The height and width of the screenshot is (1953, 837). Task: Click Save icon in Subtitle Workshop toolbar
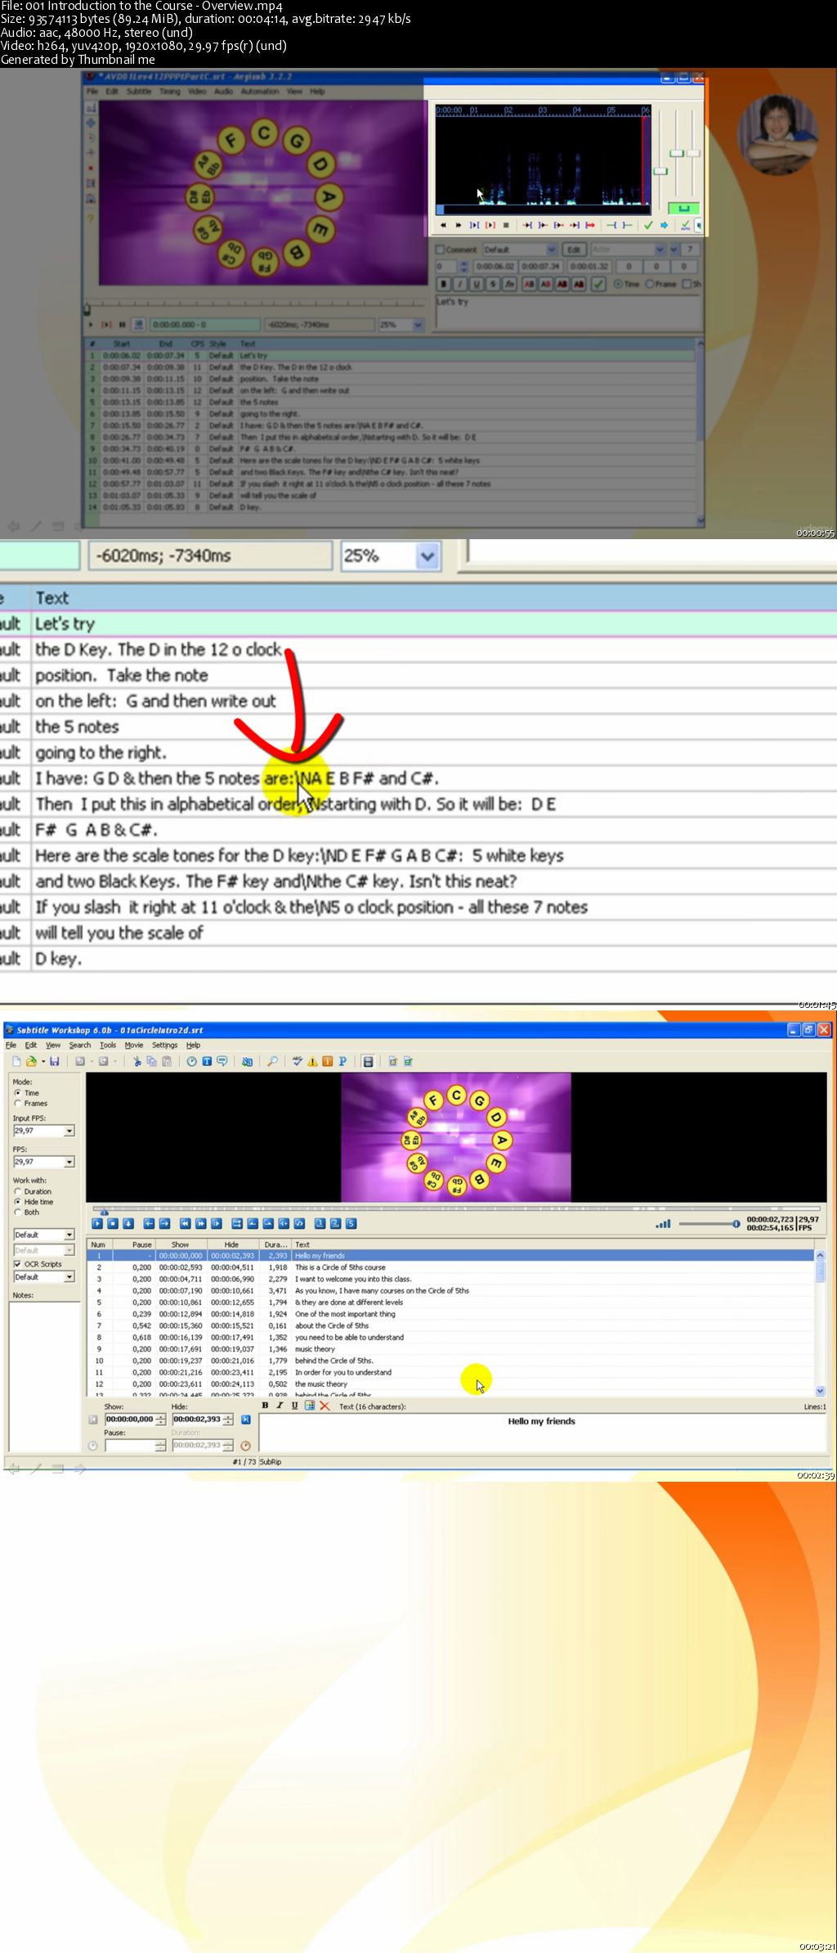[54, 1061]
